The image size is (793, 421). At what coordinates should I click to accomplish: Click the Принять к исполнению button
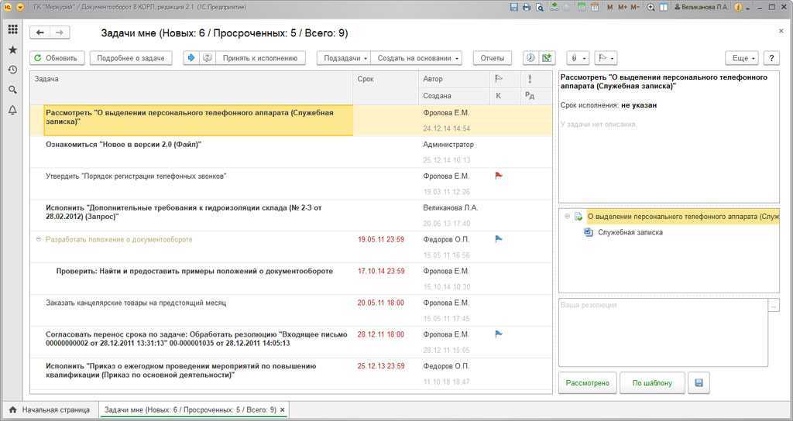(x=259, y=58)
